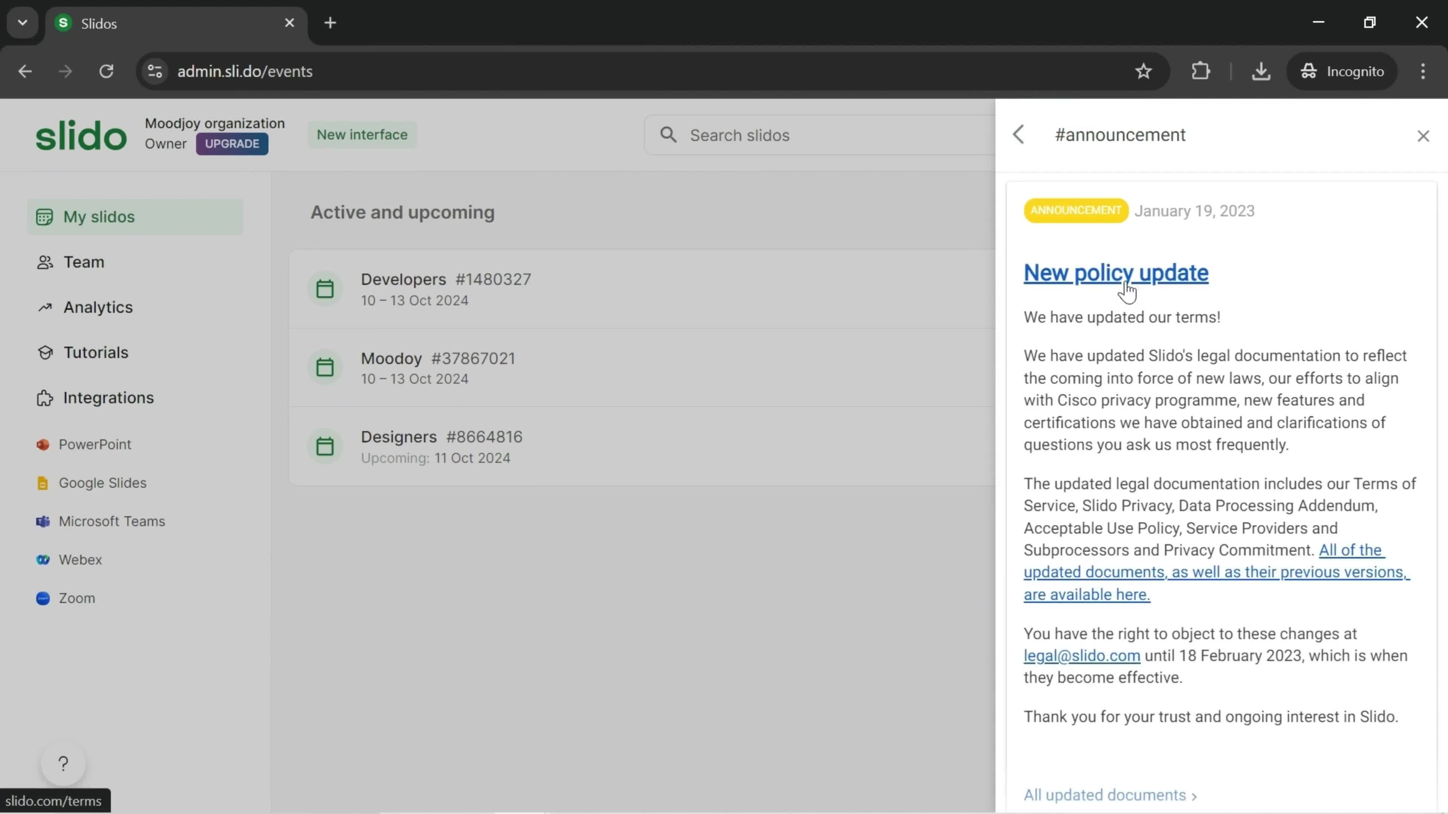The width and height of the screenshot is (1448, 814).
Task: Go to Analytics page
Action: pyautogui.click(x=98, y=307)
